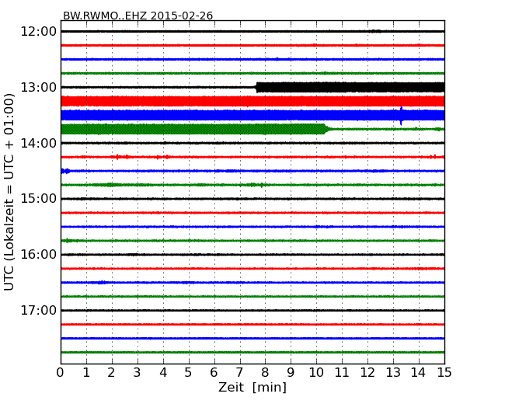The width and height of the screenshot is (505, 404).
Task: Click x-axis tick label 9
Action: (x=291, y=373)
